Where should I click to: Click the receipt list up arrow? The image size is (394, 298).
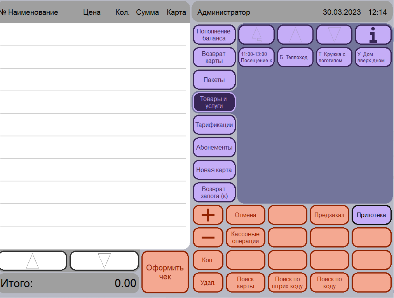pyautogui.click(x=33, y=261)
